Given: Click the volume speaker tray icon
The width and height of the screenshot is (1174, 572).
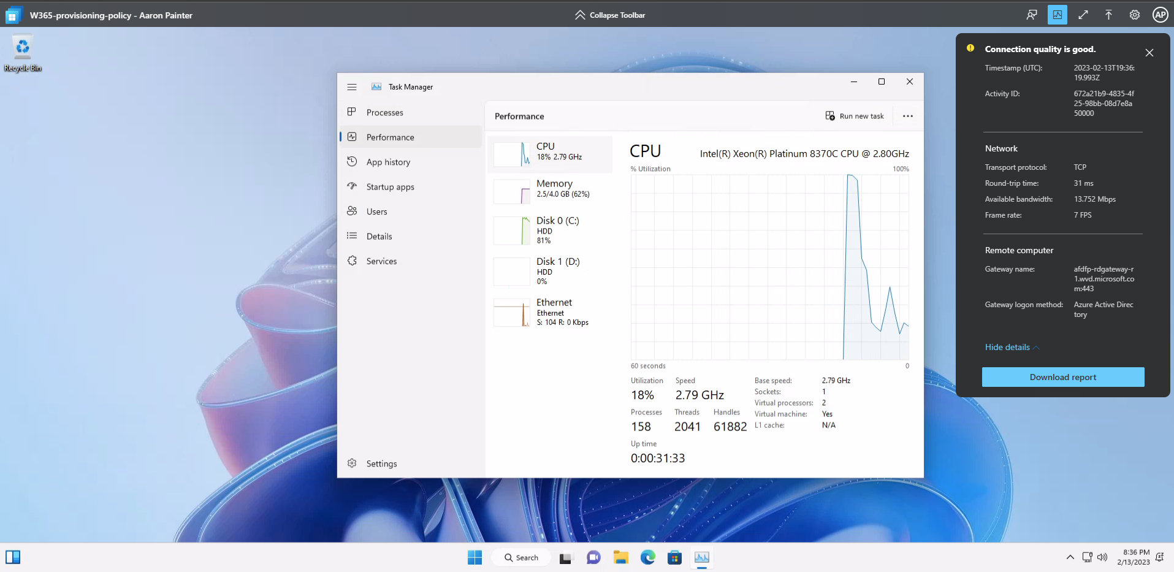Looking at the screenshot, I should [1102, 557].
